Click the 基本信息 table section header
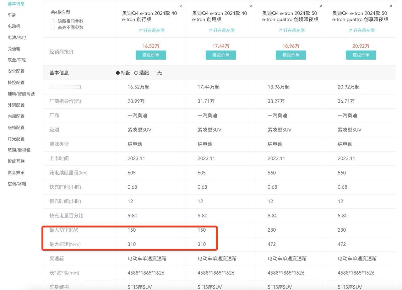 [59, 73]
